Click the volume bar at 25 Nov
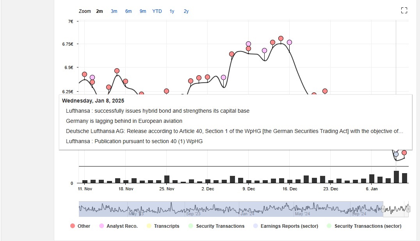Image resolution: width=420 pixels, height=241 pixels. tap(167, 179)
